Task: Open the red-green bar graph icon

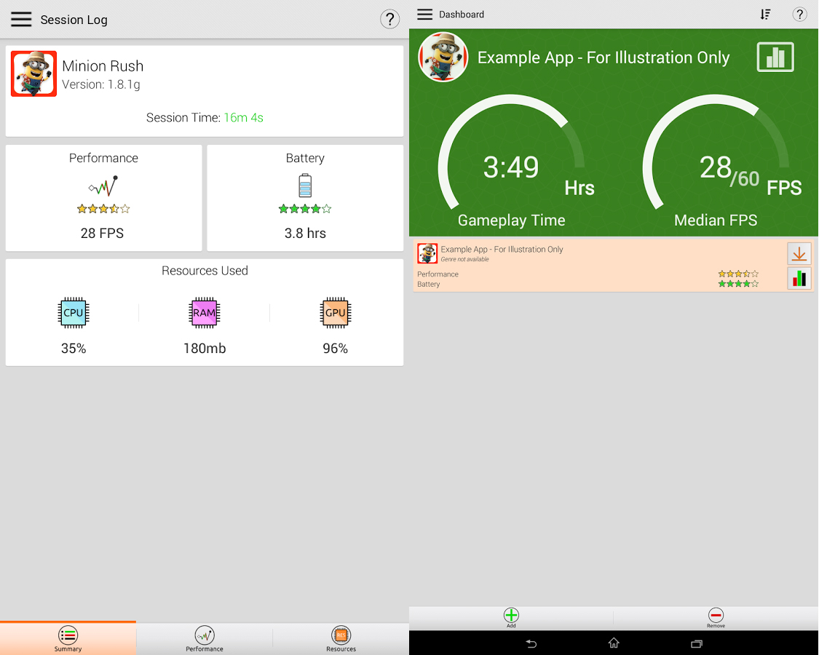Action: coord(799,278)
